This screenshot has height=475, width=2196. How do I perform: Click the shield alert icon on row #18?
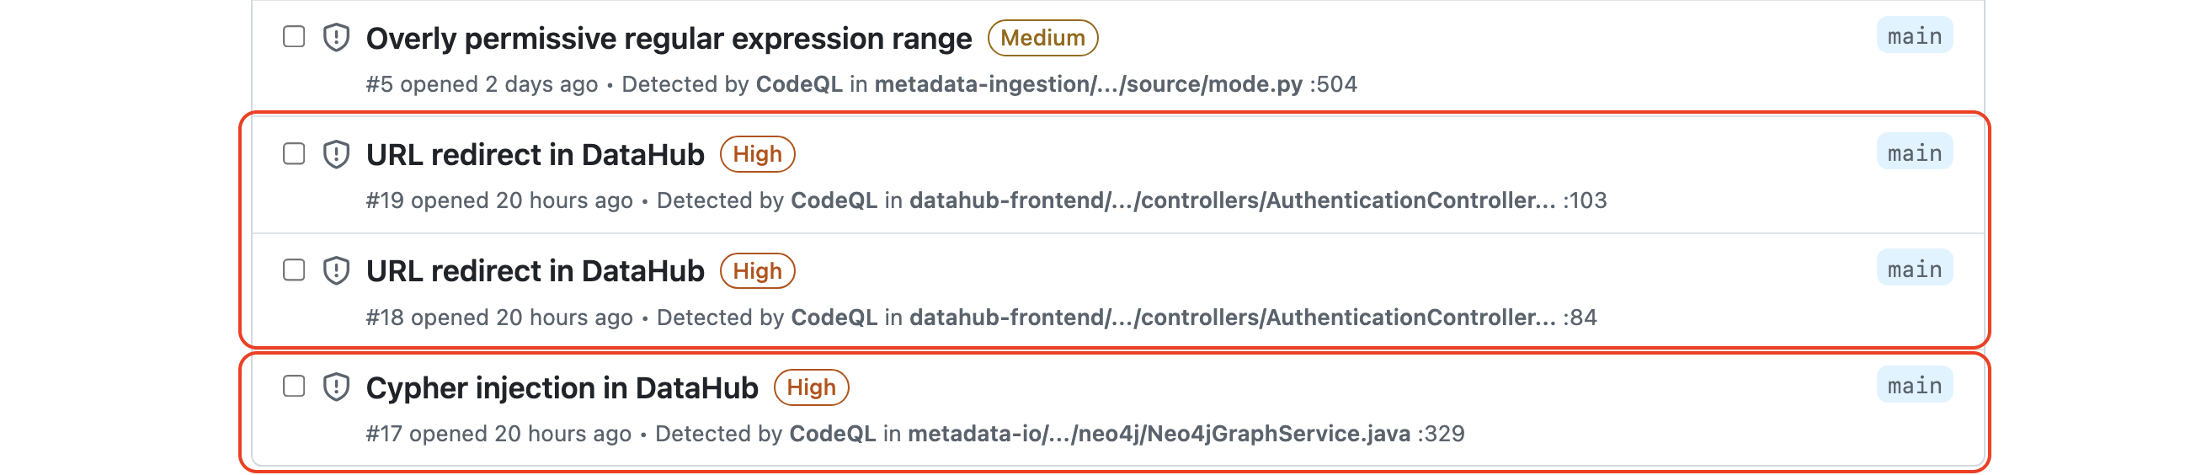point(337,271)
